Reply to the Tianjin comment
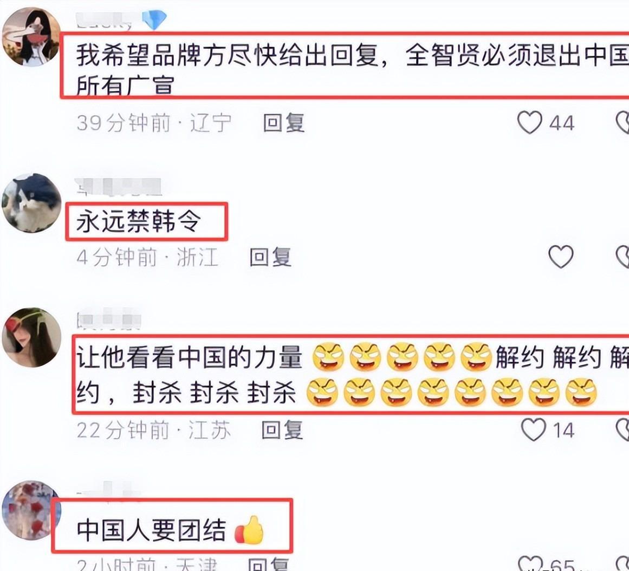This screenshot has height=571, width=629. click(x=268, y=564)
